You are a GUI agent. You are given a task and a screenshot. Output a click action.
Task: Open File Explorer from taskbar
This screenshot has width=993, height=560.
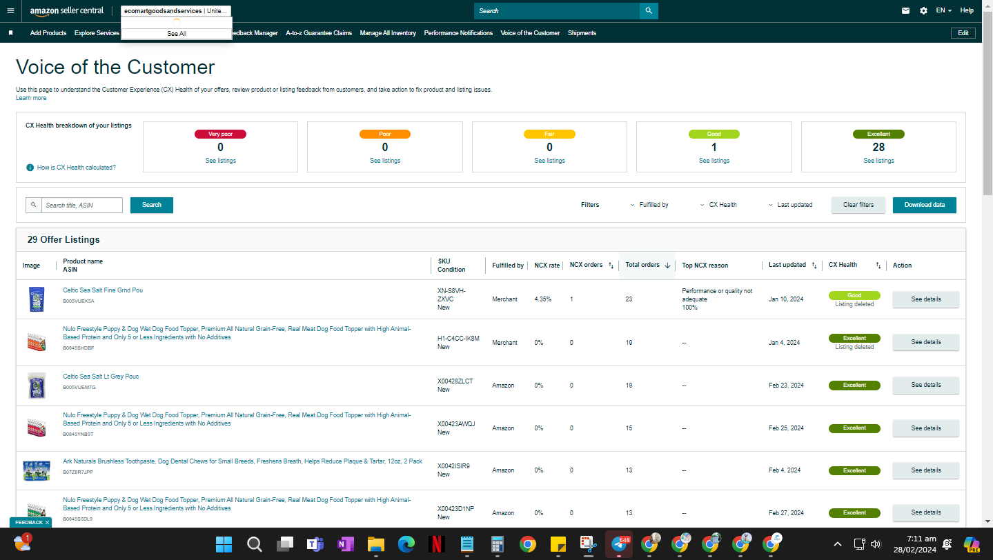coord(376,544)
